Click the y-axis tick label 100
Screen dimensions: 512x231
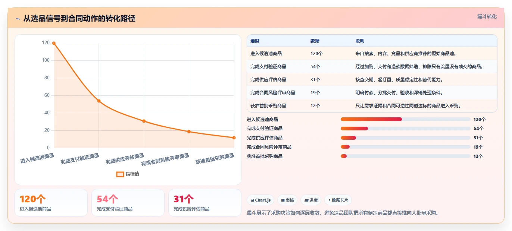(46, 60)
